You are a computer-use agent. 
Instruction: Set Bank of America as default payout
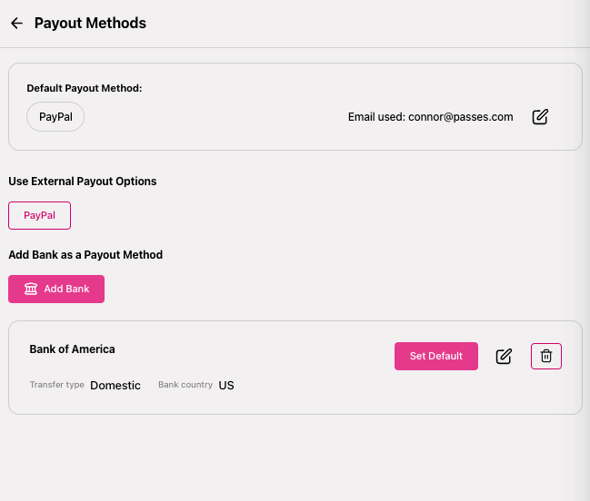click(x=436, y=356)
